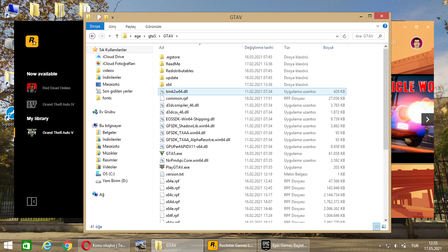
Task: Go up one folder level in Explorer
Action: tap(117, 36)
